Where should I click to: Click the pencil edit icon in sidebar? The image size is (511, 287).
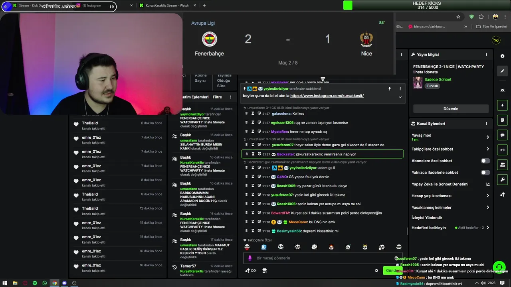[502, 71]
